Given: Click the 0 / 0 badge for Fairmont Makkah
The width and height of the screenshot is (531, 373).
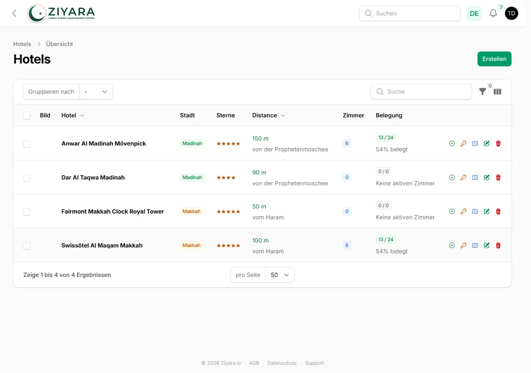Looking at the screenshot, I should (383, 205).
